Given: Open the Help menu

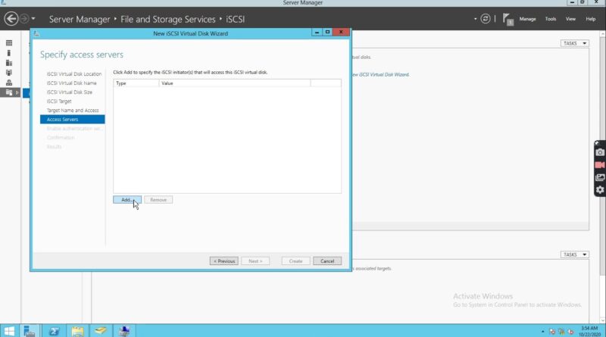Looking at the screenshot, I should (x=591, y=19).
